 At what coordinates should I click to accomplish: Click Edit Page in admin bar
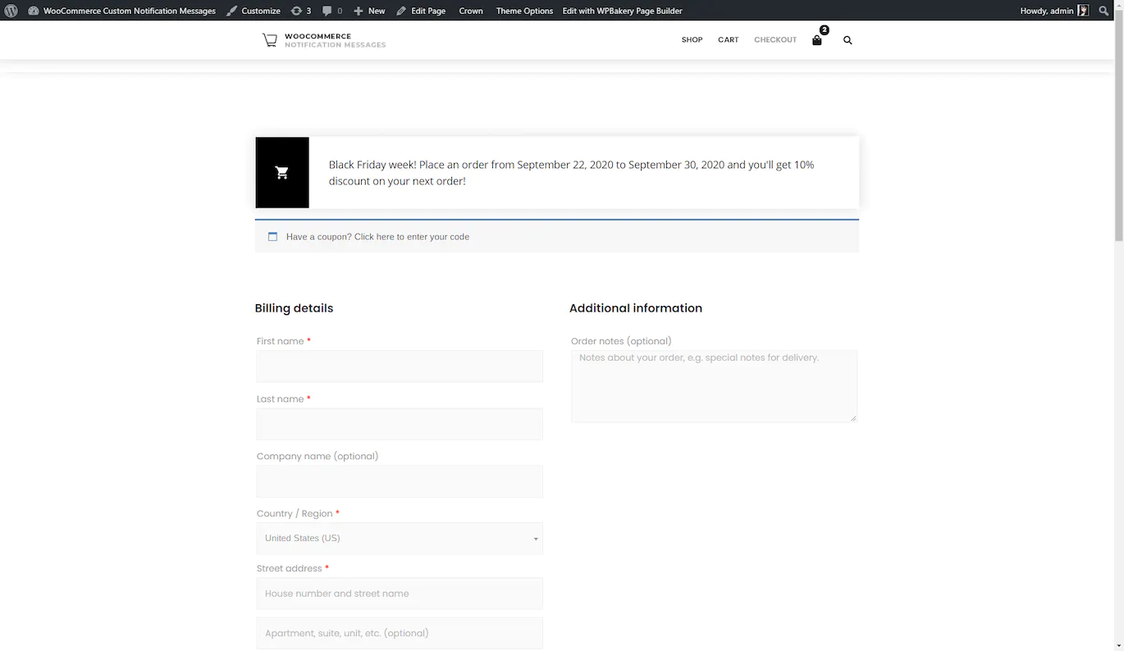[421, 11]
